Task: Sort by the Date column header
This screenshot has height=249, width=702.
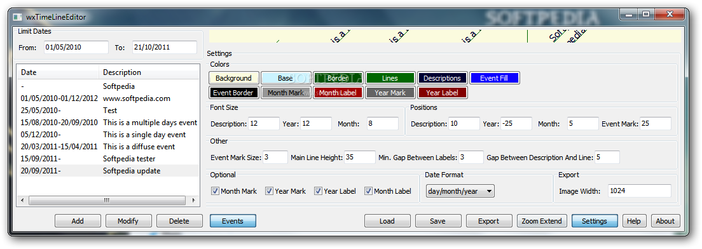Action: click(59, 72)
